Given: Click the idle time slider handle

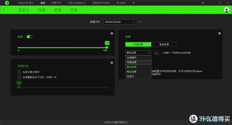Looking at the screenshot, I should tap(19, 87).
